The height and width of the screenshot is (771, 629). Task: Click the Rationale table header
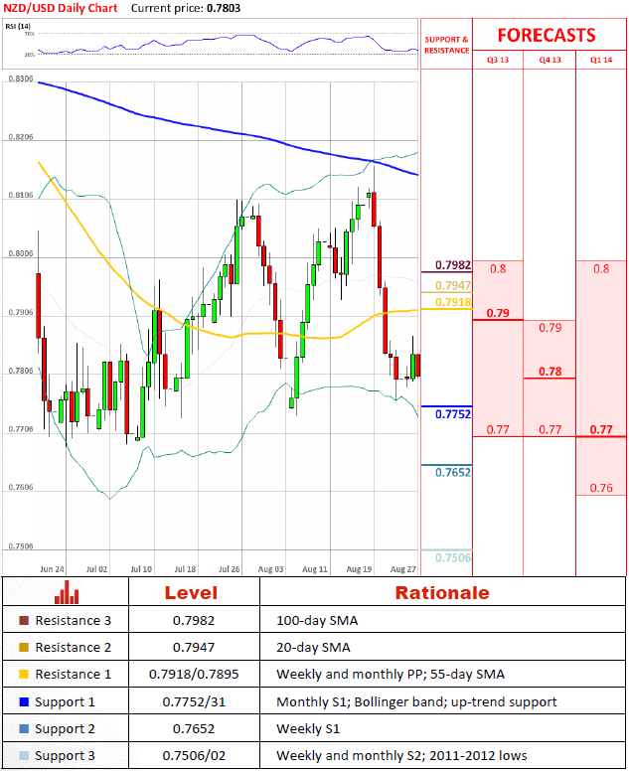(x=442, y=593)
